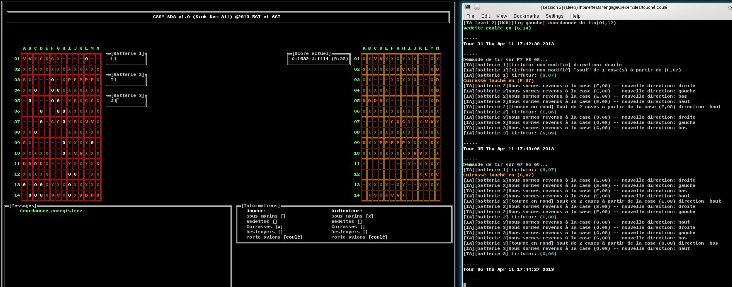732x287 pixels.
Task: Click the white 3 cell in the left grid
Action: [x=64, y=122]
